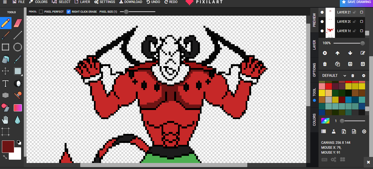Viewport: 373px width, 169px height.
Task: Switch to the PREVIEW side tab
Action: [314, 20]
